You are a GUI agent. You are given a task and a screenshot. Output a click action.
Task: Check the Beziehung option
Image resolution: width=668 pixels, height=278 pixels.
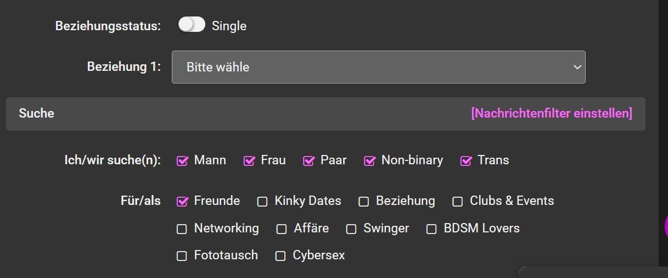click(363, 202)
